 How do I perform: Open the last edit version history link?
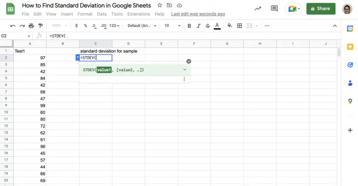click(198, 14)
